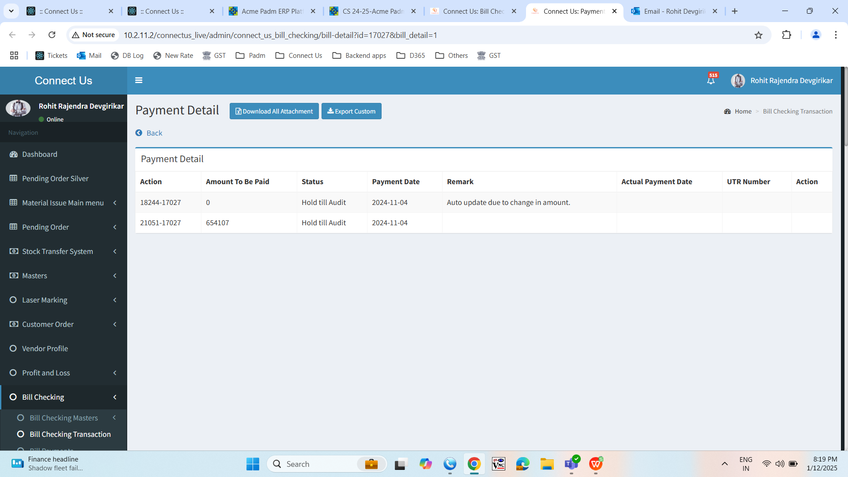
Task: Expand Profit and Loss menu
Action: click(x=64, y=373)
